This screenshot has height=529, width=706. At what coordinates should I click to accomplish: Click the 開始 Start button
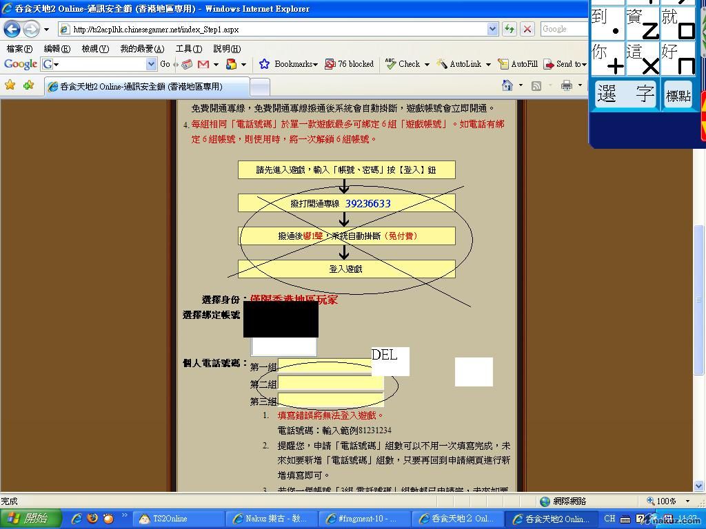click(30, 519)
